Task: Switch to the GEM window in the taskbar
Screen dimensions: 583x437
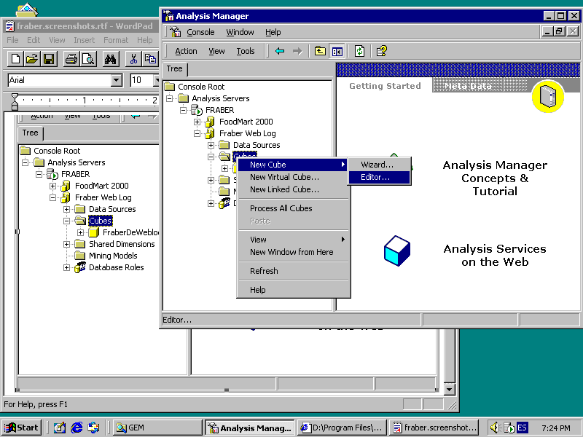Action: coord(157,428)
